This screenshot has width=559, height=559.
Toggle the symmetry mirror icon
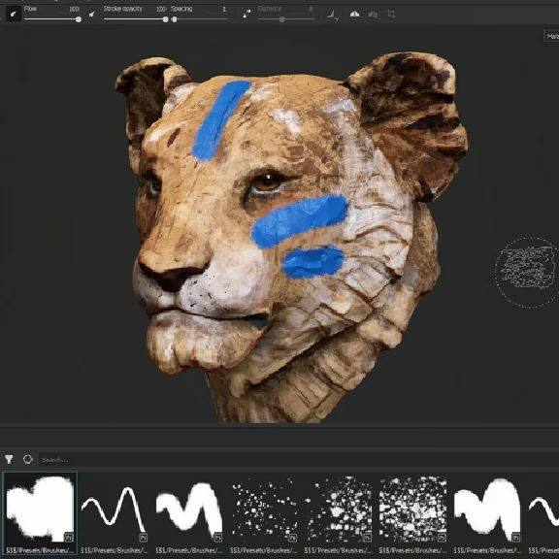click(354, 14)
